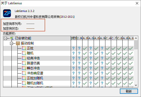141x97 pixels.
Task: Click the colored grid icon beside 正弦
Action: pyautogui.click(x=24, y=48)
